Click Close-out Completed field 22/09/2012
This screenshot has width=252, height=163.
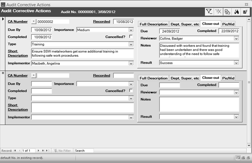[x=229, y=31]
